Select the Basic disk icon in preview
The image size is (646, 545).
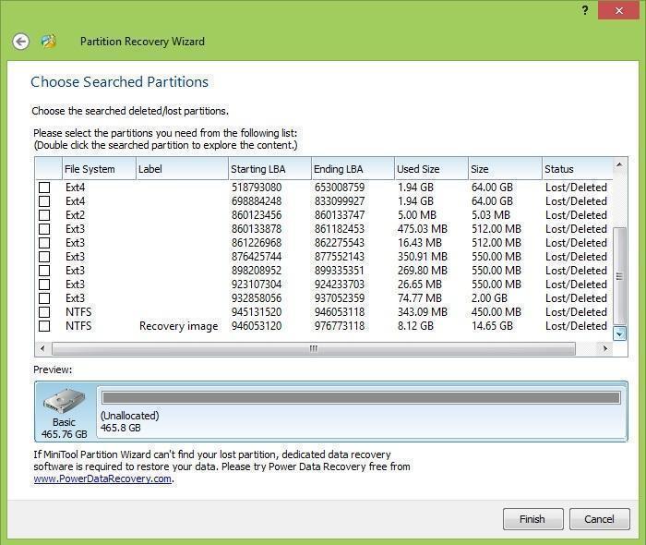[x=64, y=409]
